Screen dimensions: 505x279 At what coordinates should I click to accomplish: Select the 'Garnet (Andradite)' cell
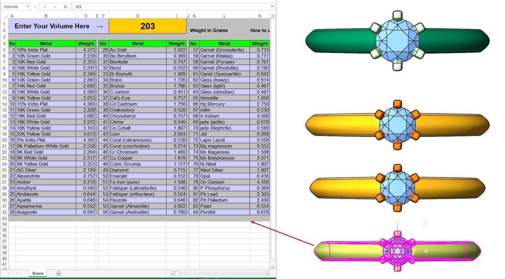(x=138, y=212)
